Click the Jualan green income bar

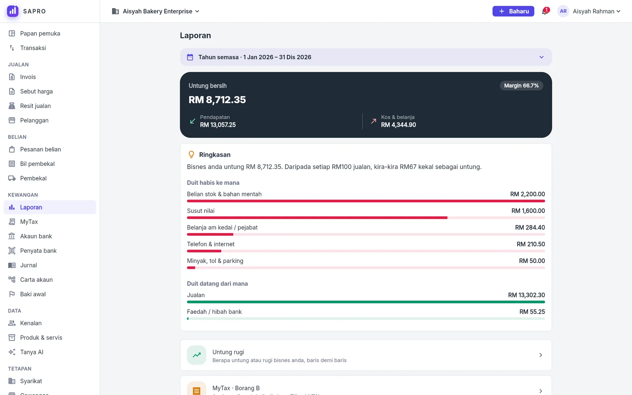click(366, 302)
